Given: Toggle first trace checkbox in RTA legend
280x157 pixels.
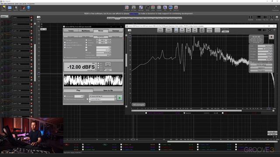Looking at the screenshot, I should coord(146,113).
